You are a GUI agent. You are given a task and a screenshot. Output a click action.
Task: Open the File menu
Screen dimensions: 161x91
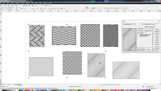click(1, 3)
